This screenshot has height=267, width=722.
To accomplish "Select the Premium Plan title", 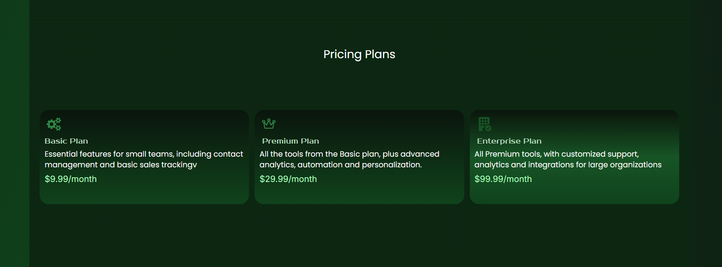I will (291, 141).
